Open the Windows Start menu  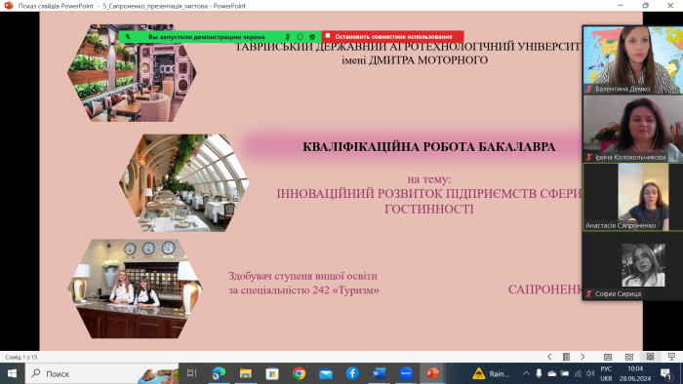[12, 373]
